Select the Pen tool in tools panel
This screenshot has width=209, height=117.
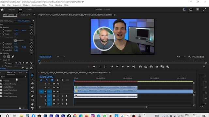(32, 96)
